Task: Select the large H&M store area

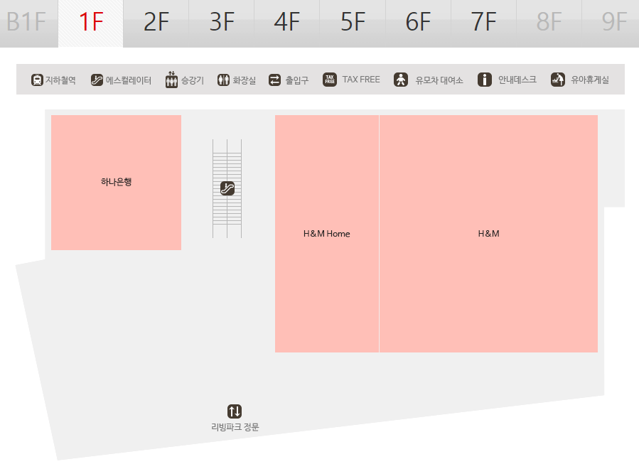Action: [488, 234]
